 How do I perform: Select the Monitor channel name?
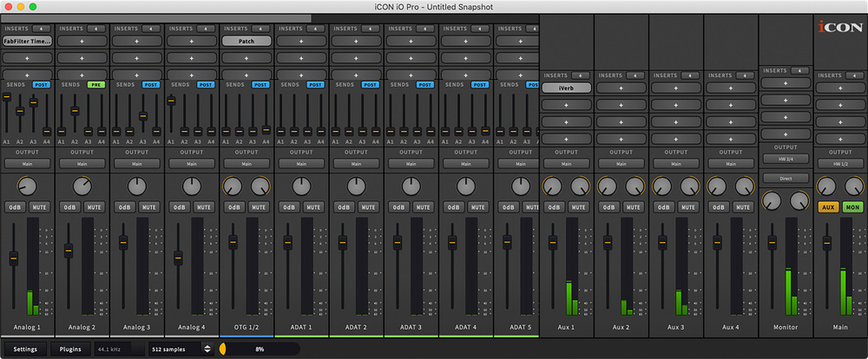pyautogui.click(x=786, y=328)
